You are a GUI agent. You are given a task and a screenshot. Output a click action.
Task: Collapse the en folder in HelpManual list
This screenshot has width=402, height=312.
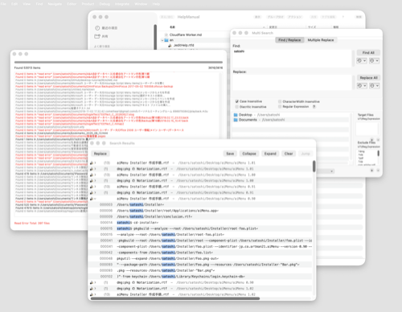[x=162, y=40]
